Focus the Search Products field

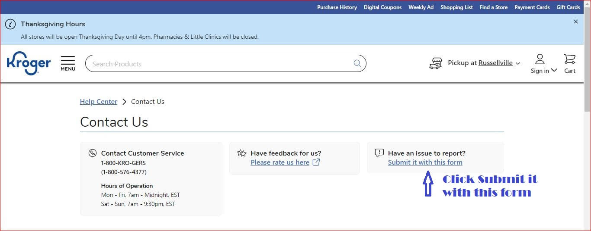coord(225,63)
